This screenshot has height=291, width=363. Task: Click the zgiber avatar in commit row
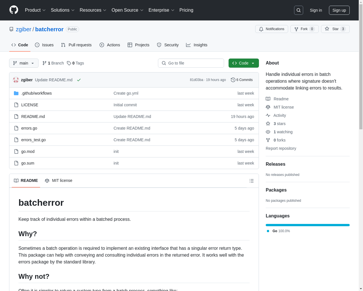point(16,80)
